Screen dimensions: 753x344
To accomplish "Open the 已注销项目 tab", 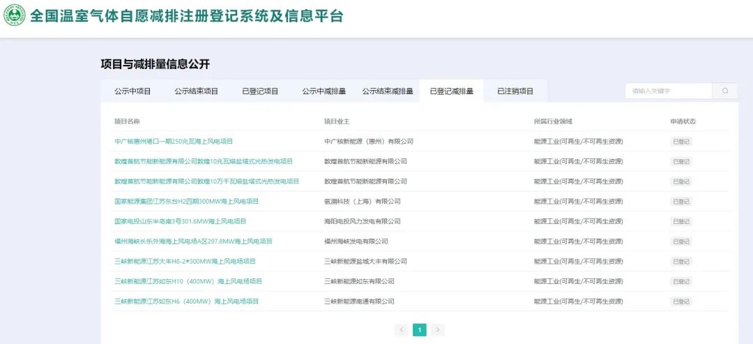I will 515,91.
